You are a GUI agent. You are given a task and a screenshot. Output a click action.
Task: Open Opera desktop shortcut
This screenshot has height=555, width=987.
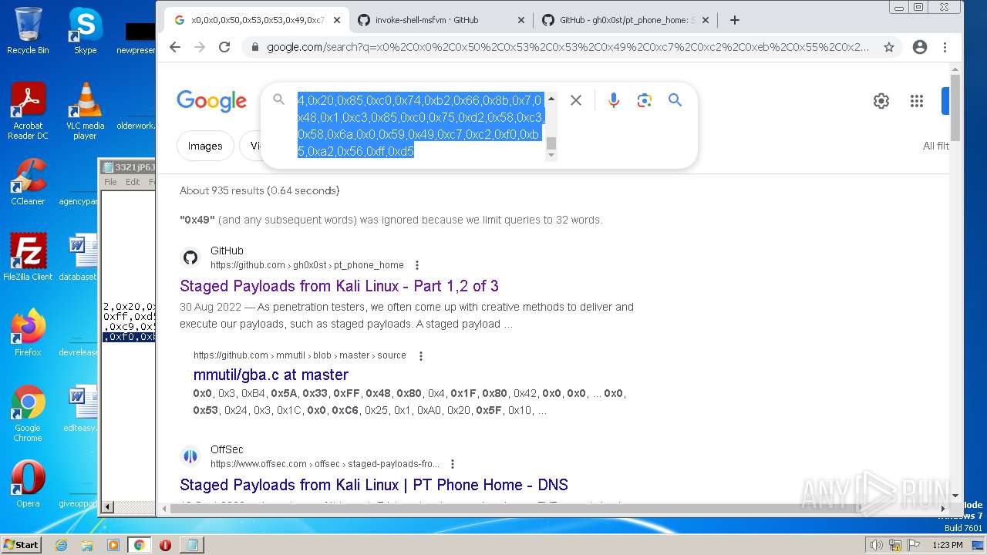coord(28,484)
